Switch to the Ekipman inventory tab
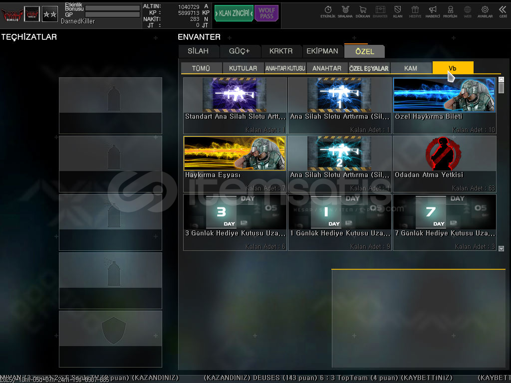The image size is (511, 383). click(x=322, y=51)
